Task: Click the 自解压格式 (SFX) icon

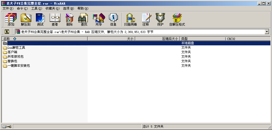Action: pyautogui.click(x=177, y=19)
